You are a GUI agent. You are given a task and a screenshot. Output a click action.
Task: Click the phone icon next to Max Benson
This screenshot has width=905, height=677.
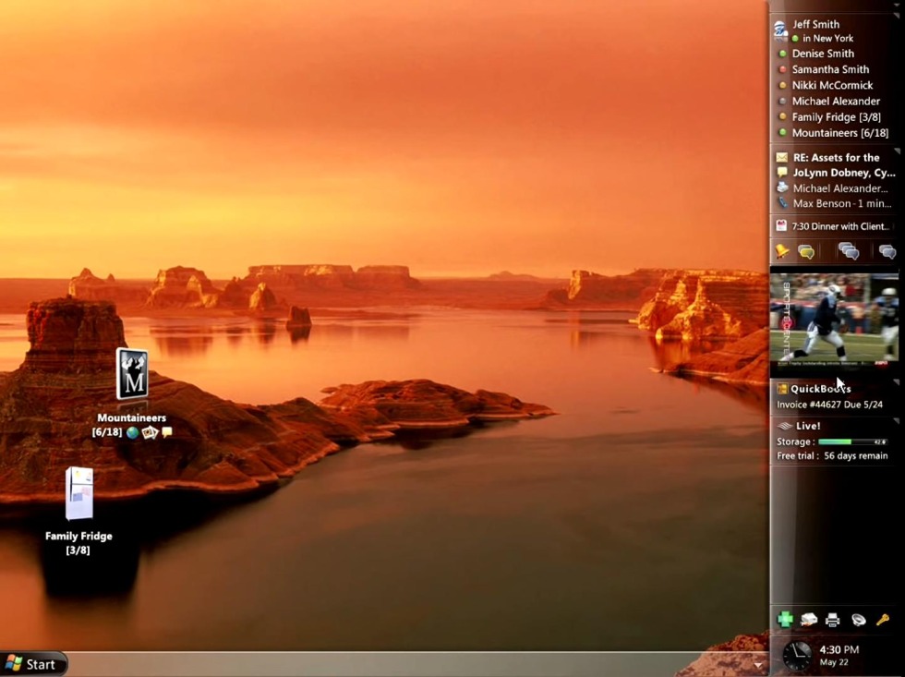pyautogui.click(x=781, y=202)
